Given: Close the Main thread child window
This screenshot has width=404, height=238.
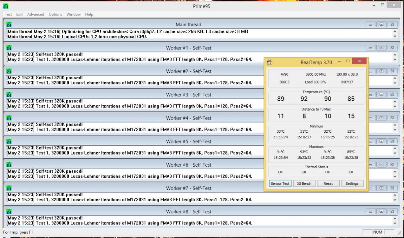Looking at the screenshot, I should pyautogui.click(x=392, y=25).
